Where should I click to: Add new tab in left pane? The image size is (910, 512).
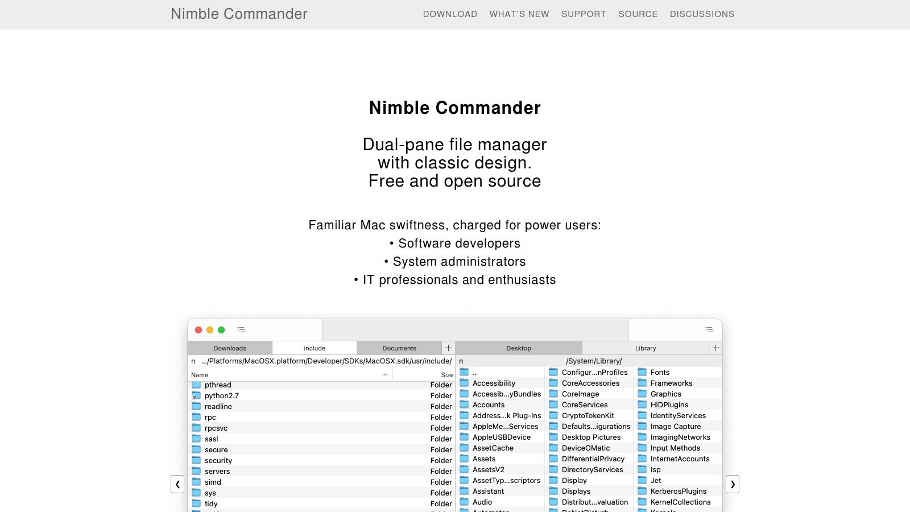point(448,348)
